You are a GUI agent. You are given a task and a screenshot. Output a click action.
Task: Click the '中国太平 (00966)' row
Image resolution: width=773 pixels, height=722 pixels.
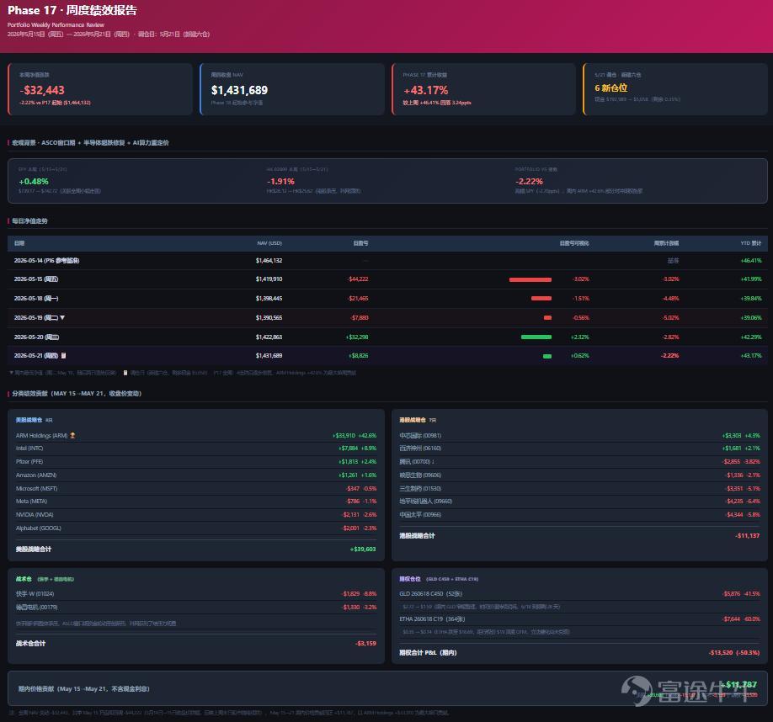(579, 515)
